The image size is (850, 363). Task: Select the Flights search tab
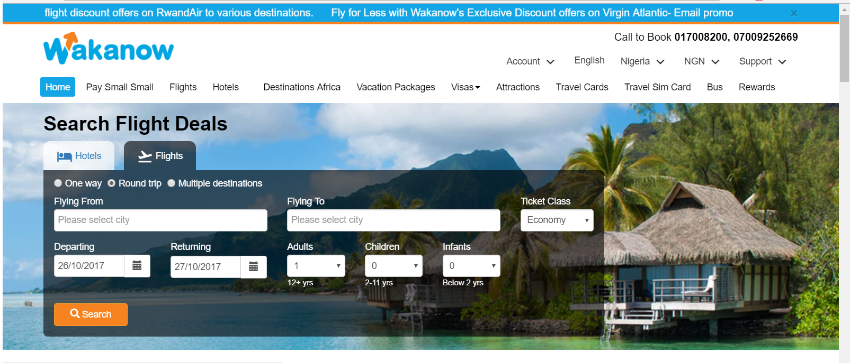[x=160, y=156]
